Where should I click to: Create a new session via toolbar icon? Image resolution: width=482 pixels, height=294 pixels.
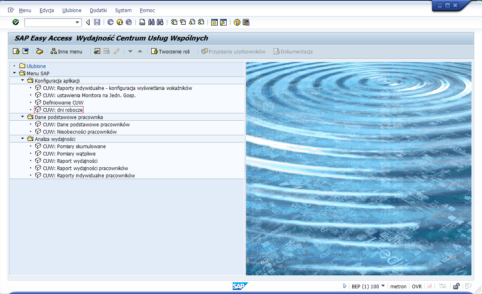coord(214,22)
